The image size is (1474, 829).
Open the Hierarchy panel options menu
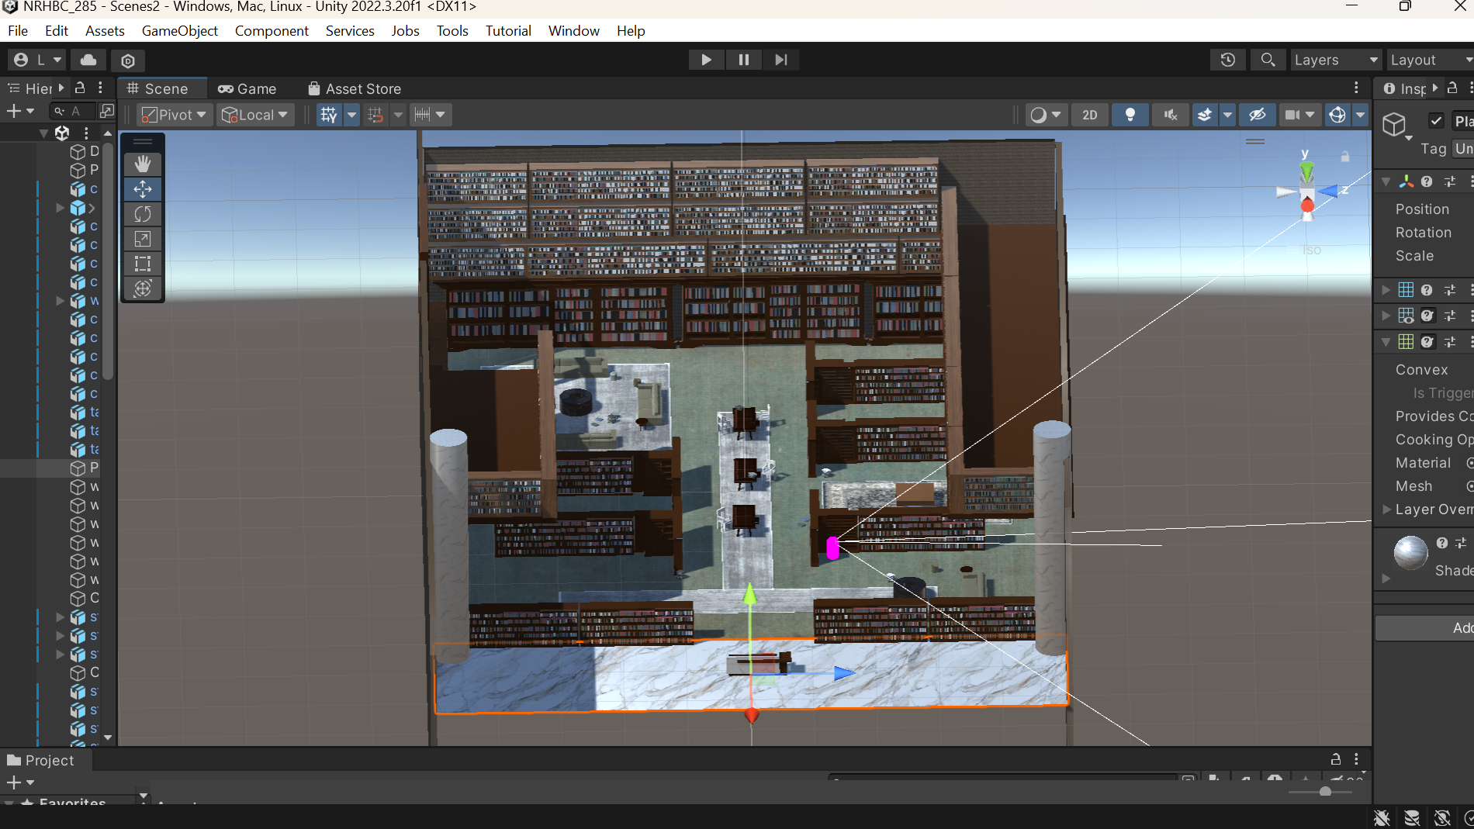(x=100, y=88)
